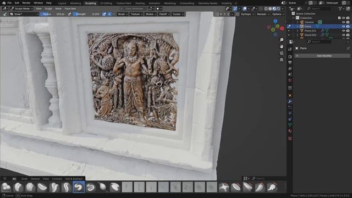Collapse Collection in outliner
Screen dimensions: 352x198
[293, 18]
